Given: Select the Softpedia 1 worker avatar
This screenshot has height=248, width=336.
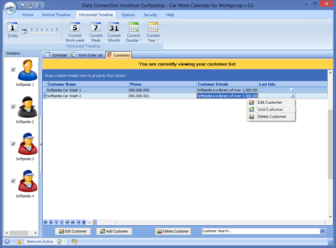Looking at the screenshot, I should point(28,70).
